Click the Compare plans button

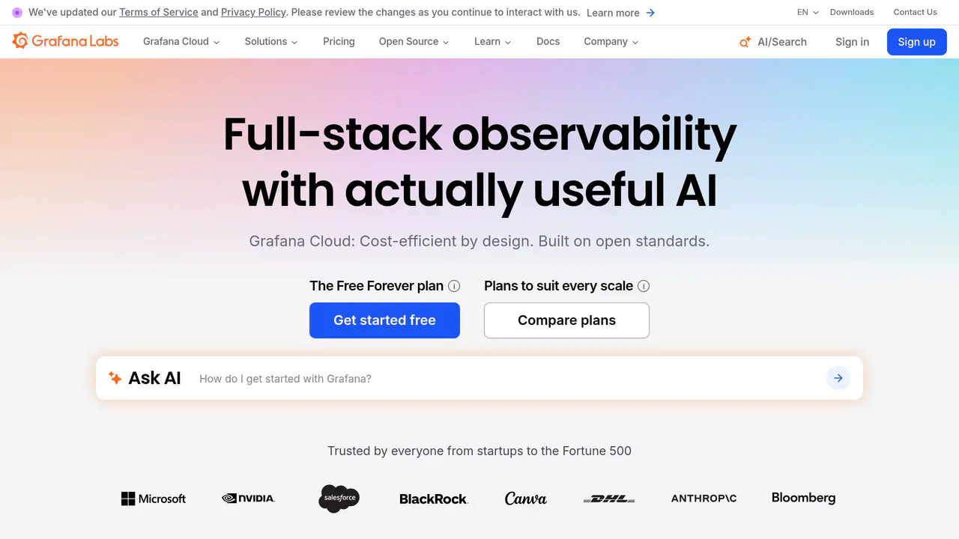566,320
